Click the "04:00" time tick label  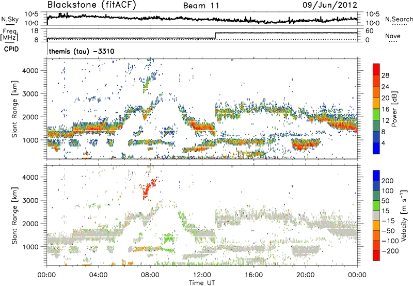(x=98, y=275)
